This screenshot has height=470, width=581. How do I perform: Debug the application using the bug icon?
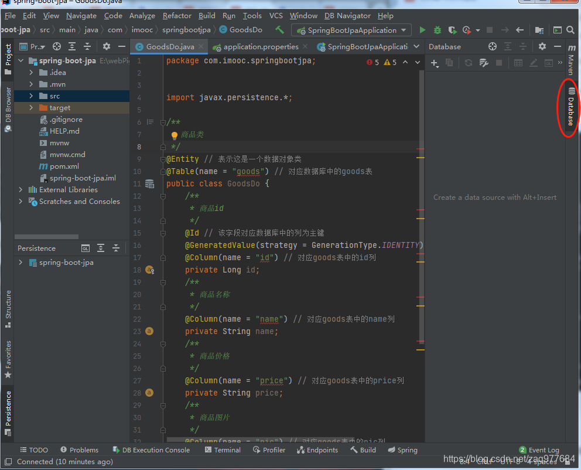[x=437, y=29]
